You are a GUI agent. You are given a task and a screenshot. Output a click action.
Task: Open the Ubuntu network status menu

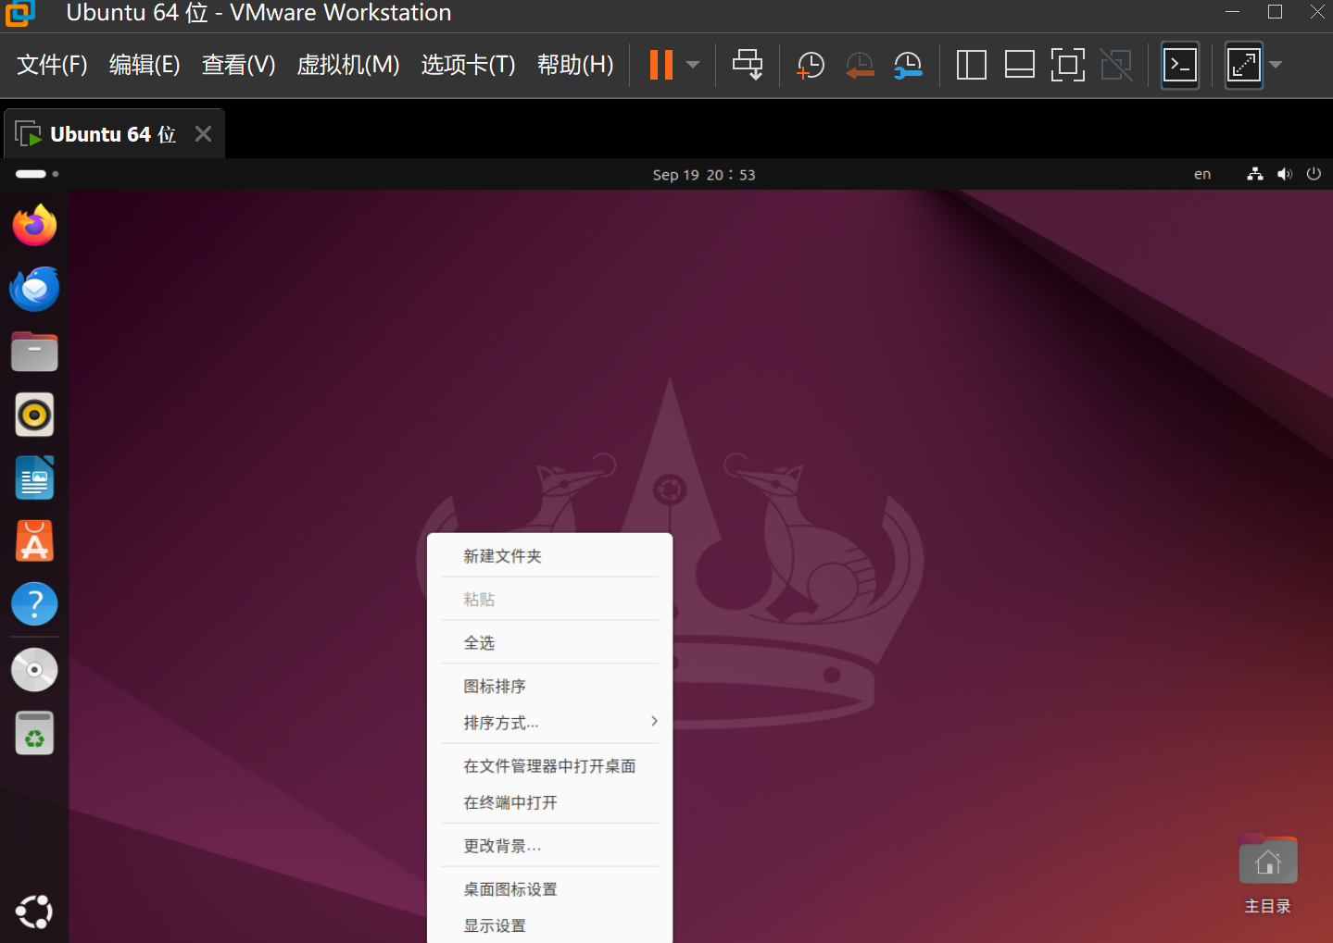(1255, 174)
